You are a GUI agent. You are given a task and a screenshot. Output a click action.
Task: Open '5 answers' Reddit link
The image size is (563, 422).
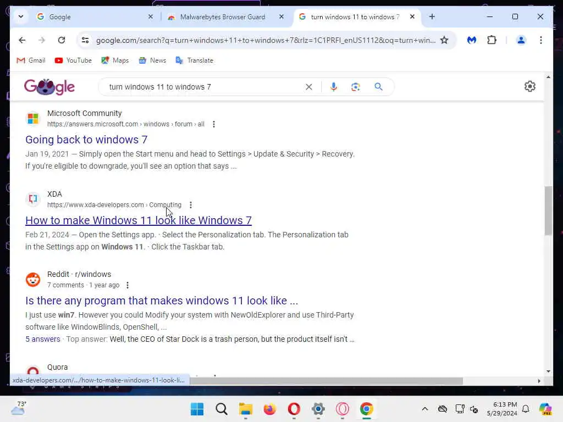pyautogui.click(x=43, y=339)
